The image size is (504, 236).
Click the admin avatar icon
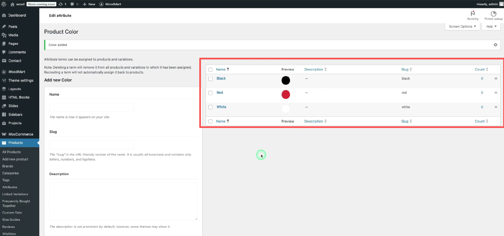click(501, 4)
